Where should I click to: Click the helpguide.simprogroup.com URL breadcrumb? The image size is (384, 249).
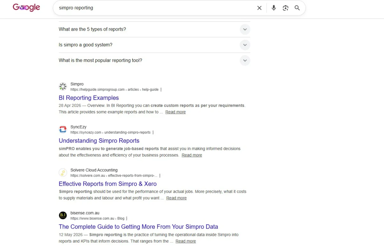[x=114, y=89]
